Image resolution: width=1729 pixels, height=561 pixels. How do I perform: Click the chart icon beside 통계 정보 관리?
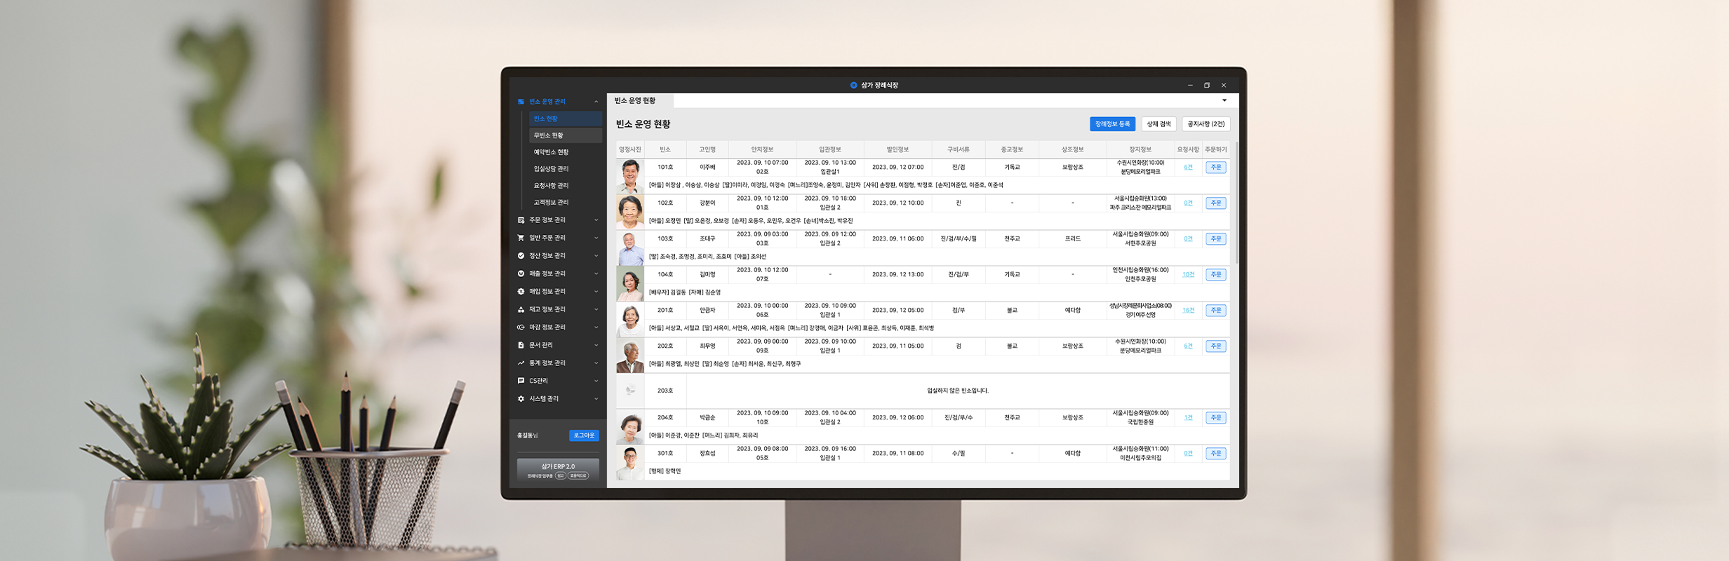521,363
